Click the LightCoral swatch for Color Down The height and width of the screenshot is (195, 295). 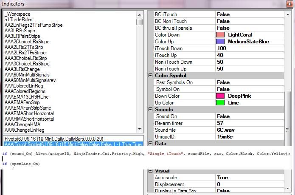(220, 35)
